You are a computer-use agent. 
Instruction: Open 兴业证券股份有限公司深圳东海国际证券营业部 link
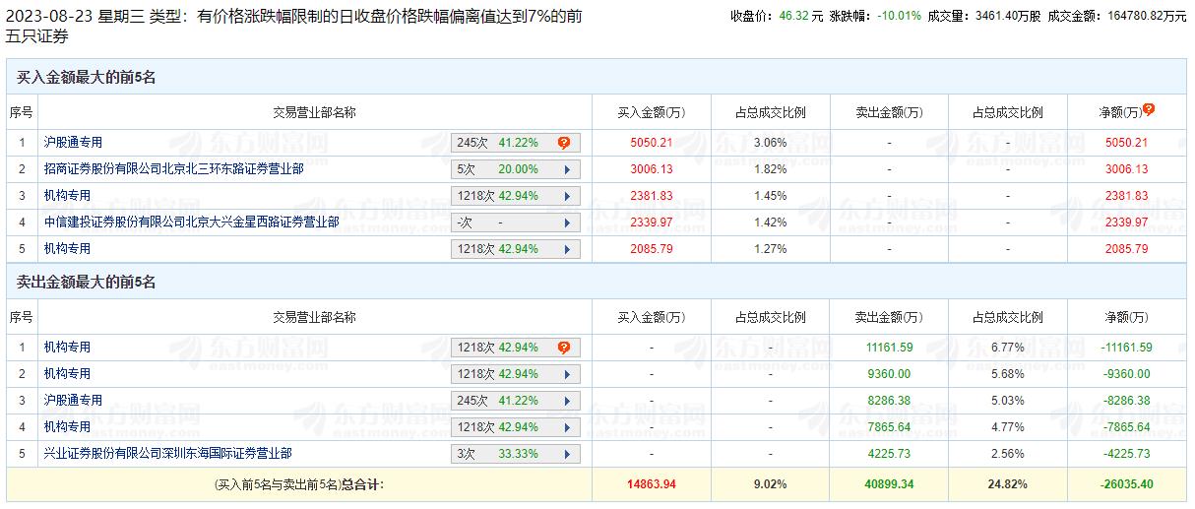(x=167, y=454)
